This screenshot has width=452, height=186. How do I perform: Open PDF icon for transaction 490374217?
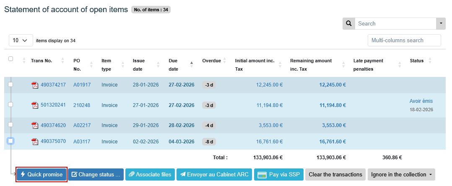click(35, 85)
